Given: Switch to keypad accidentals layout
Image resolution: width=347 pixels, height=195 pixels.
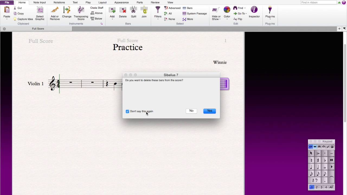Looking at the screenshot, I should click(332, 147).
